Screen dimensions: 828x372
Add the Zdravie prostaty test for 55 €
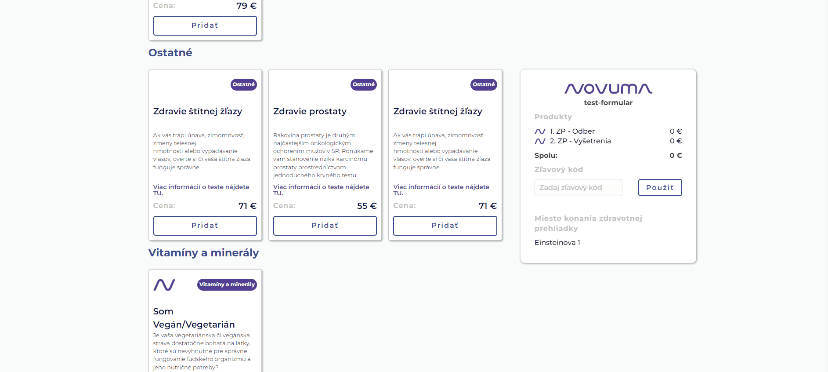click(325, 226)
